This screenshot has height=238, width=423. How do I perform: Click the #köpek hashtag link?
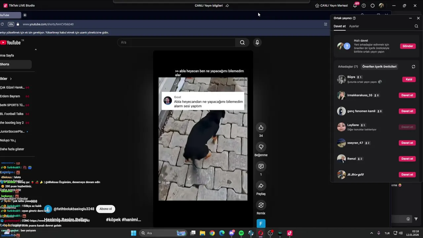click(113, 219)
